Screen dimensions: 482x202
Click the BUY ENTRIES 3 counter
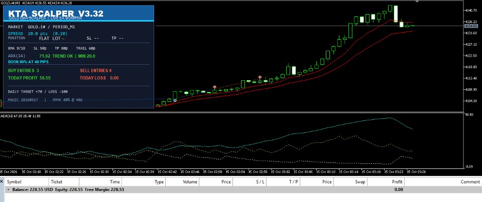[x=24, y=71]
